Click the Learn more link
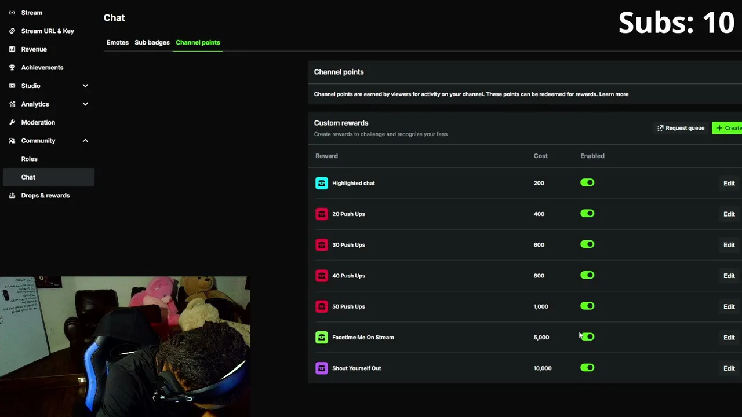742x417 pixels. click(614, 94)
